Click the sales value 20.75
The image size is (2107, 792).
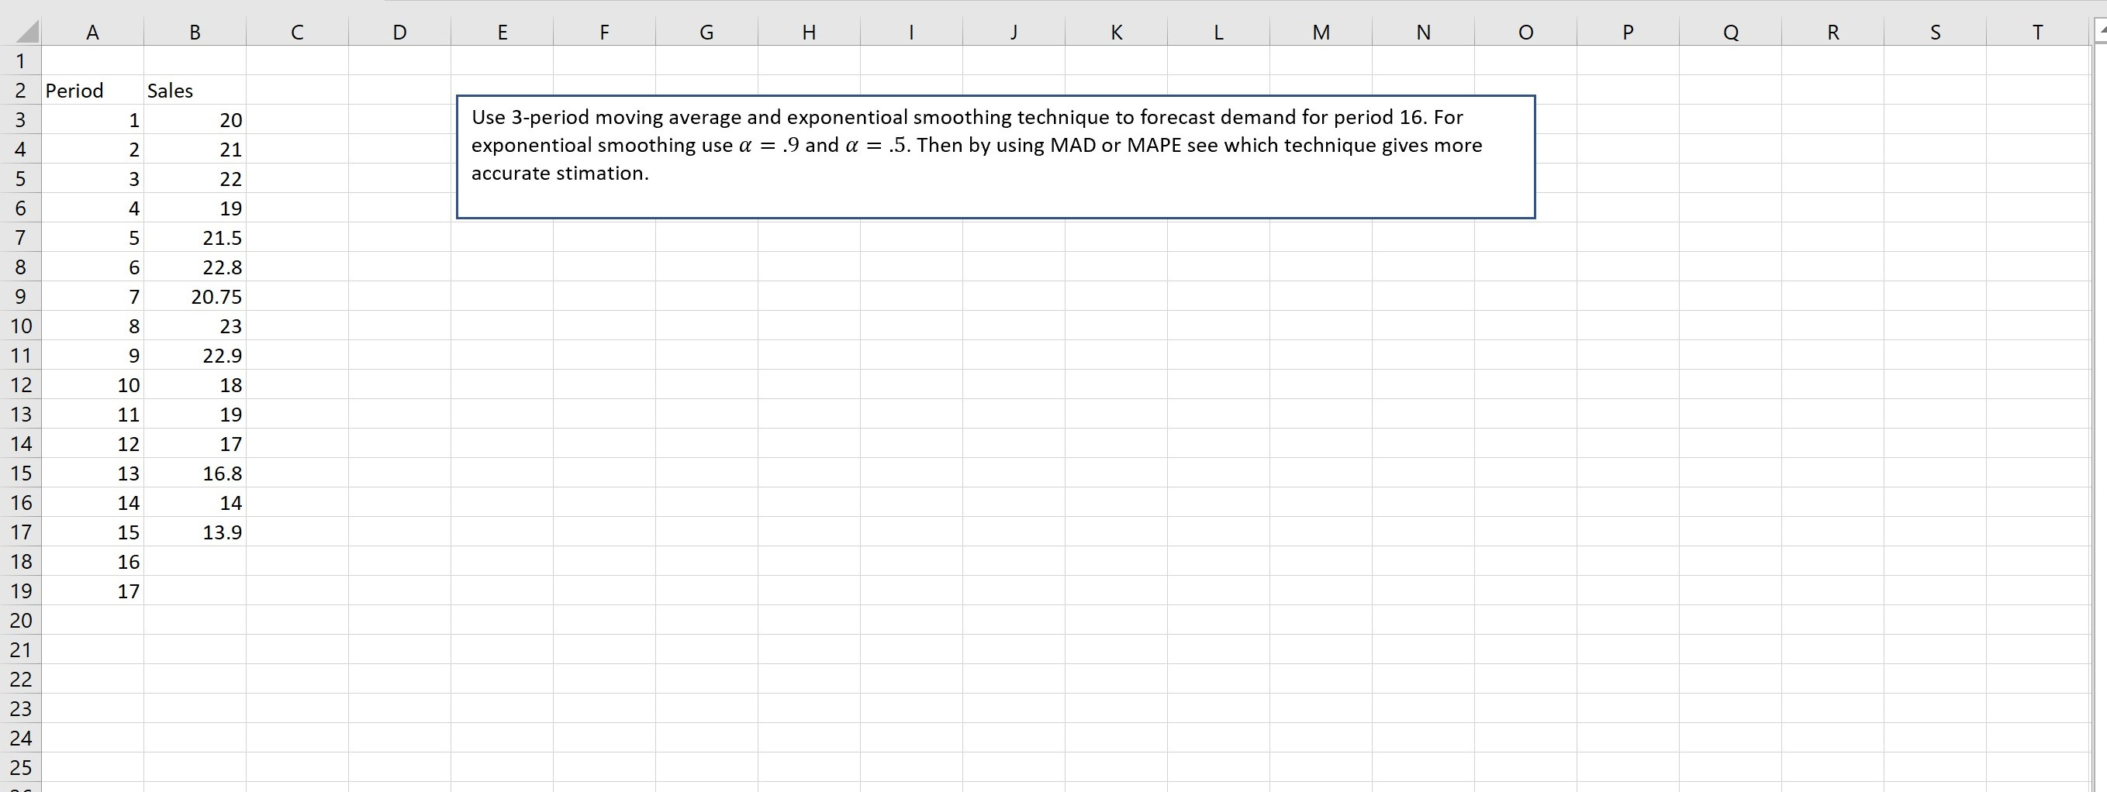pos(195,296)
